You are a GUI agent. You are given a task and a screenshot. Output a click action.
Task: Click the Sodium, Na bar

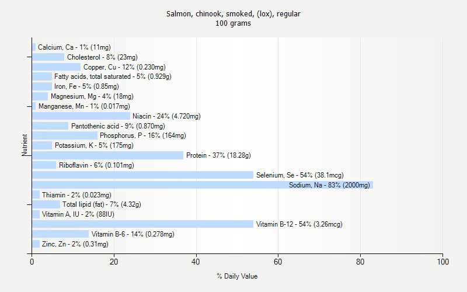pos(202,185)
